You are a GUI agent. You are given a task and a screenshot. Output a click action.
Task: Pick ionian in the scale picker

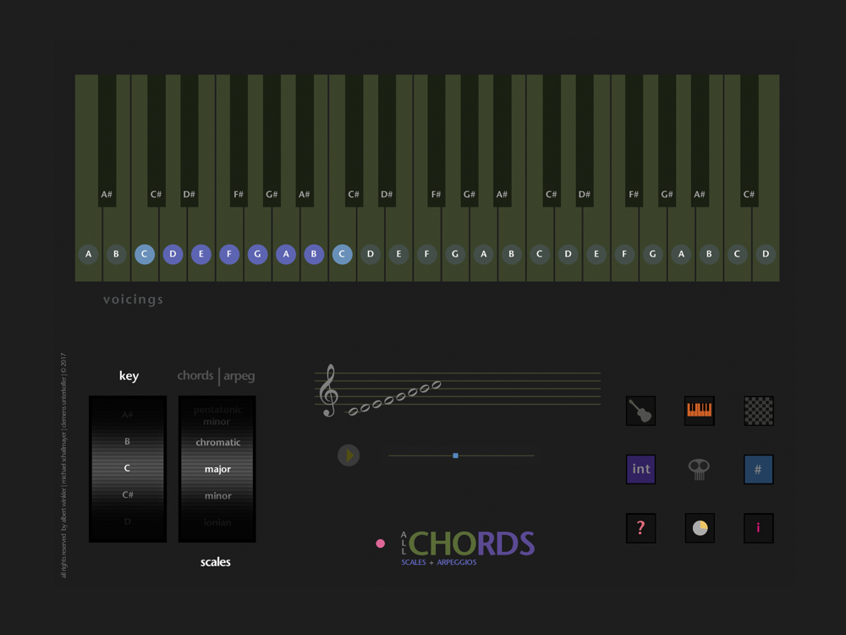(x=218, y=522)
